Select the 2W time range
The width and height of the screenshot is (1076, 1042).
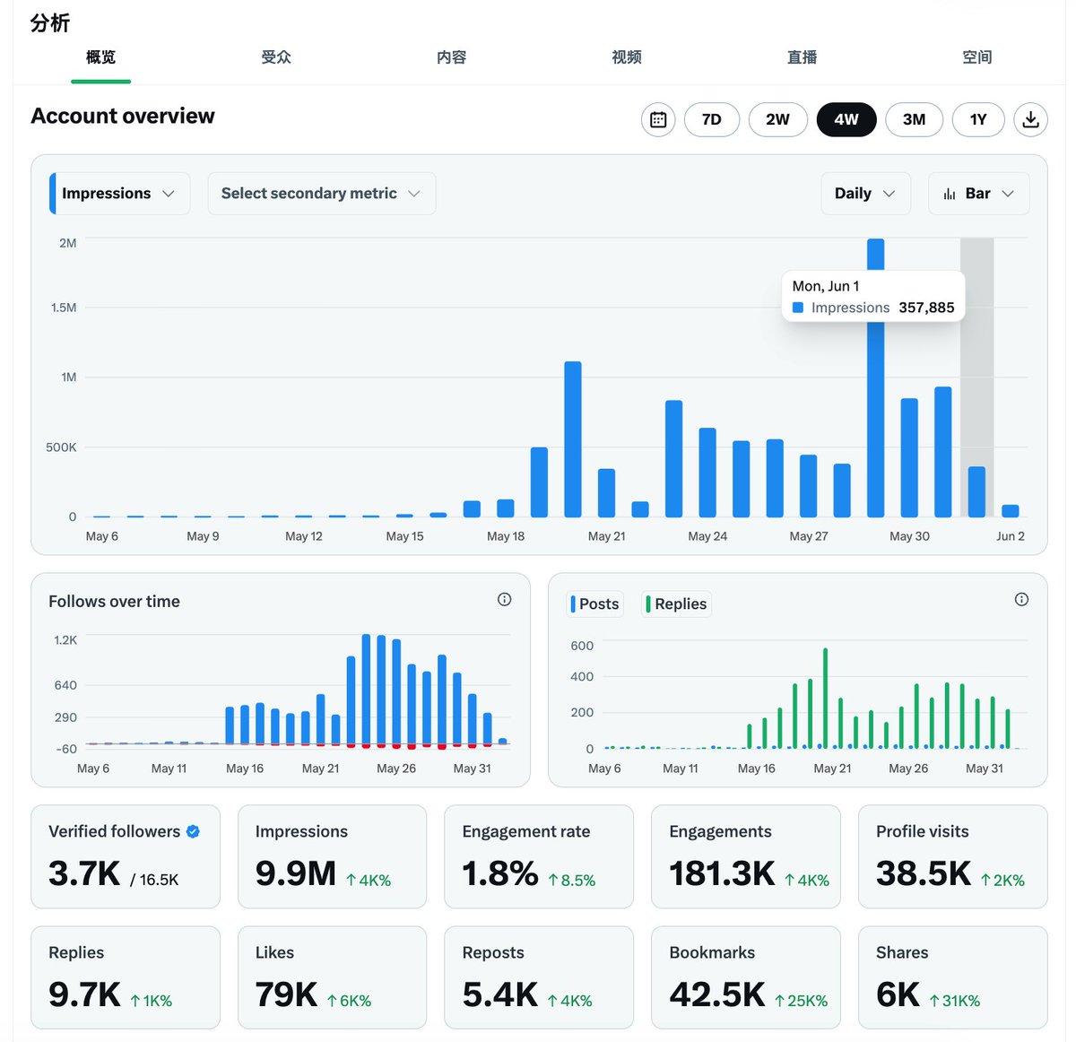point(777,119)
